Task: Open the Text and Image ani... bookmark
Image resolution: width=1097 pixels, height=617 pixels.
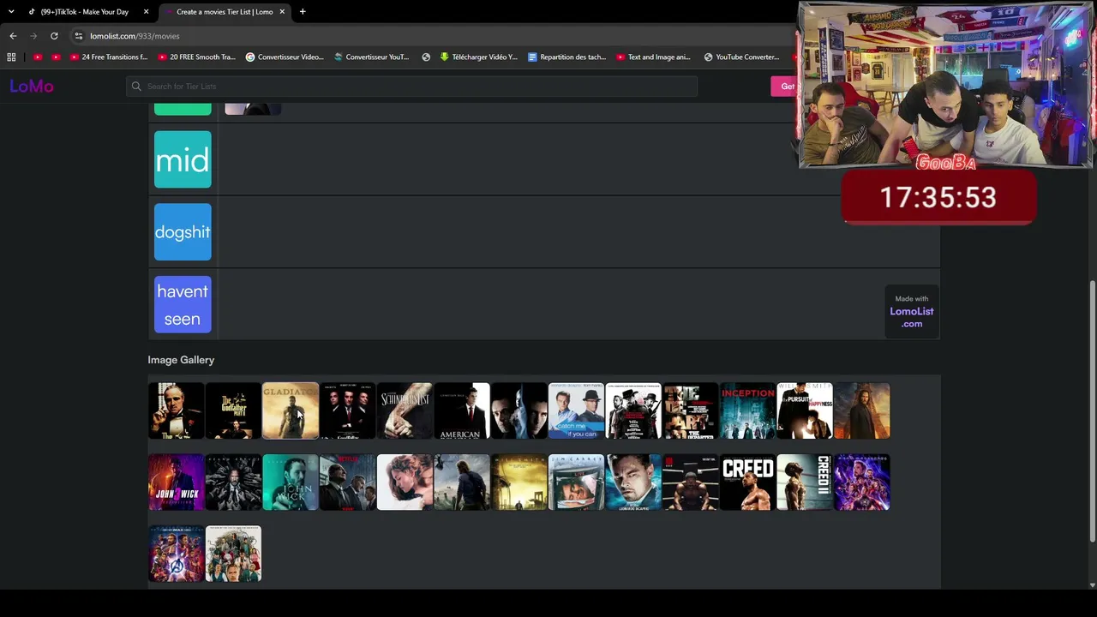Action: click(x=653, y=57)
